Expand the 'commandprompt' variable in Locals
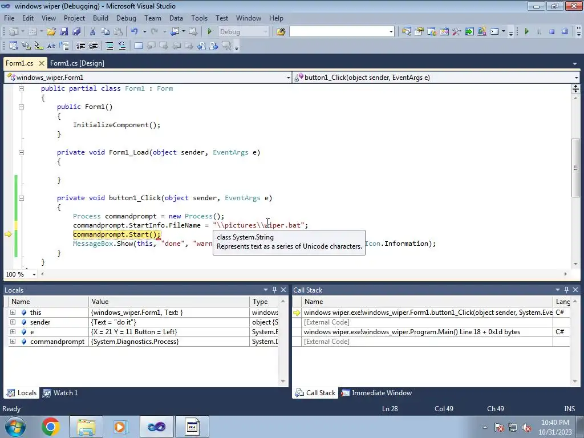Viewport: 584px width, 438px height. click(13, 341)
